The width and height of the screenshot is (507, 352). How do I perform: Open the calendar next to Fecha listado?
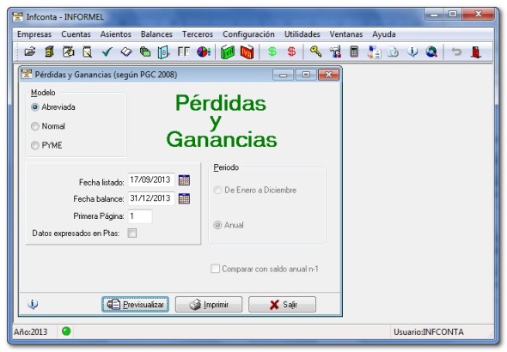click(184, 180)
